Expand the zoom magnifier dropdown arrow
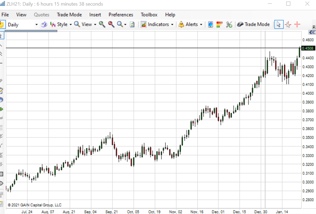The height and width of the screenshot is (214, 316). tap(125, 25)
